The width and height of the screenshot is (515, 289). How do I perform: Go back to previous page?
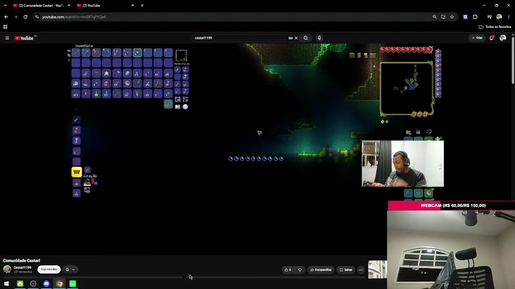6,17
